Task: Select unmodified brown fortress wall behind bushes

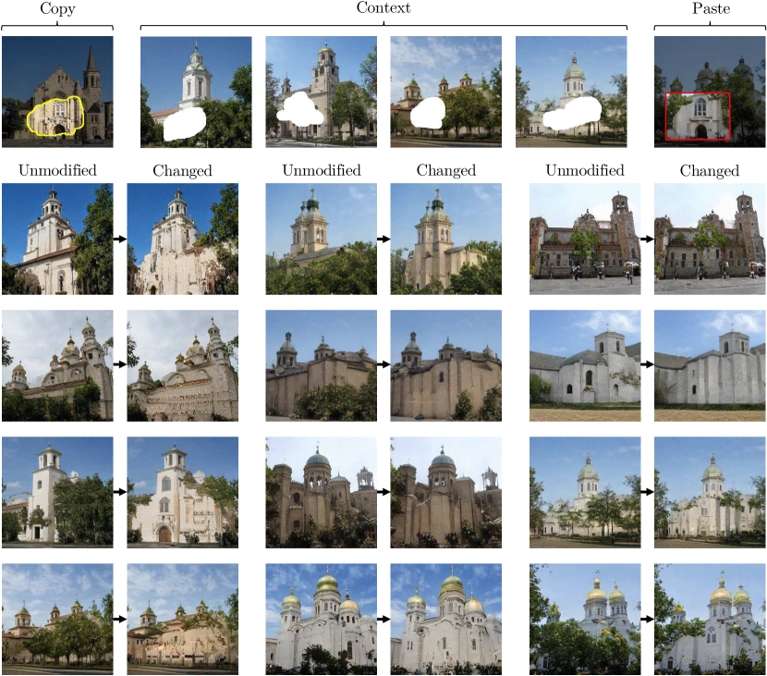Action: [x=322, y=365]
